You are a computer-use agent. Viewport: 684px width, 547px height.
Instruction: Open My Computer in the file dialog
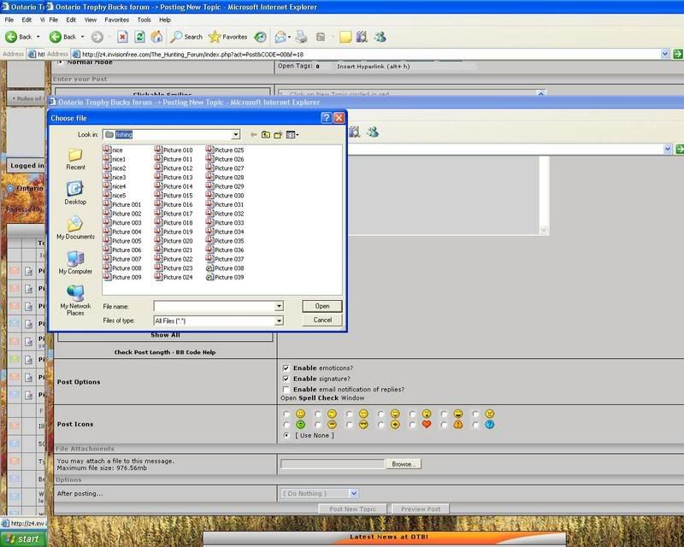(x=75, y=262)
